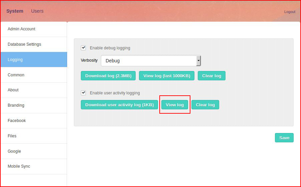This screenshot has width=301, height=187.
Task: Click the Logout link
Action: 290,12
